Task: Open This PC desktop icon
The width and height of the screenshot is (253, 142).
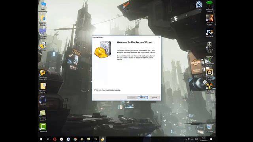Action: (43, 7)
